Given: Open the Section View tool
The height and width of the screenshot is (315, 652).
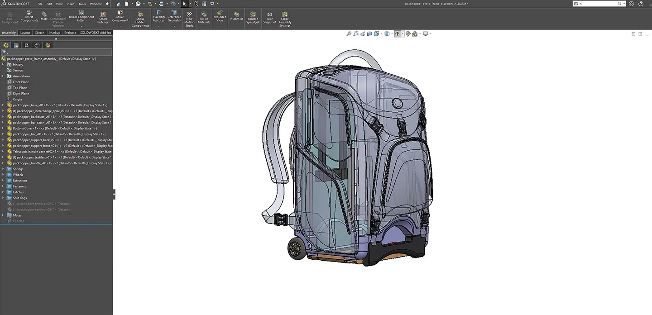Looking at the screenshot, I should coord(370,33).
